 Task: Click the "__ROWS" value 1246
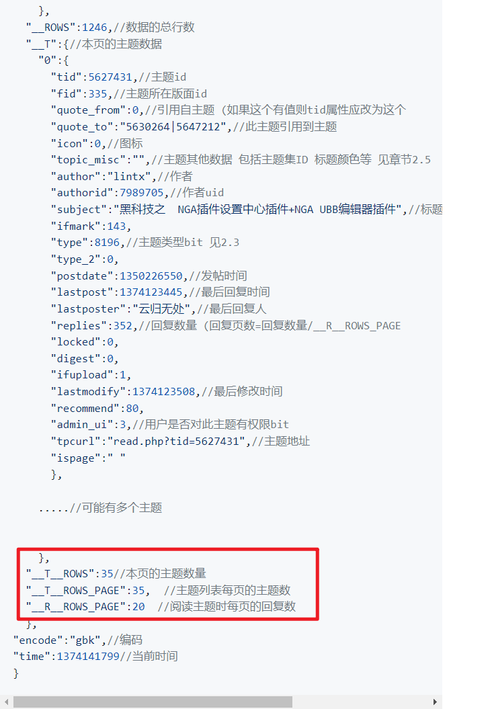tap(94, 28)
